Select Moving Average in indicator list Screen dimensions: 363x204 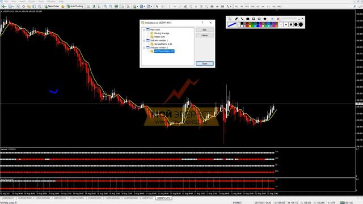(x=162, y=33)
